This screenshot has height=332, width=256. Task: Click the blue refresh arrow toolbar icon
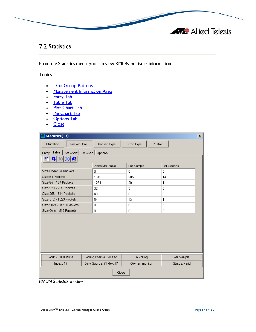point(54,159)
